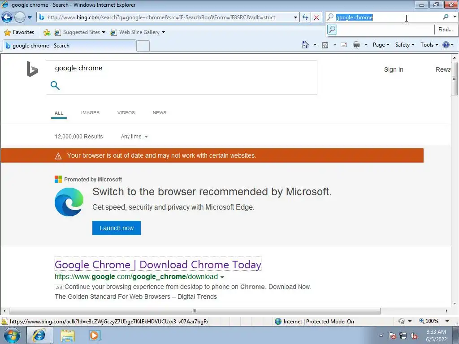Open the Windows Start button
The width and height of the screenshot is (459, 344).
pyautogui.click(x=11, y=335)
